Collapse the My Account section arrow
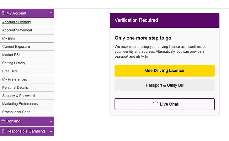 click(51, 13)
